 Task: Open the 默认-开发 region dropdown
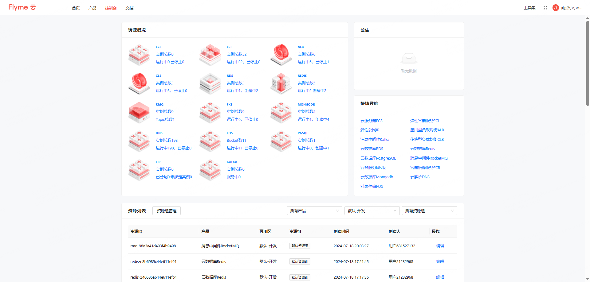[x=372, y=211]
